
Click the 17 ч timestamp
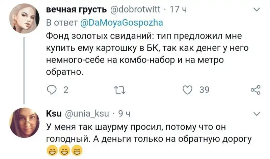(x=177, y=11)
